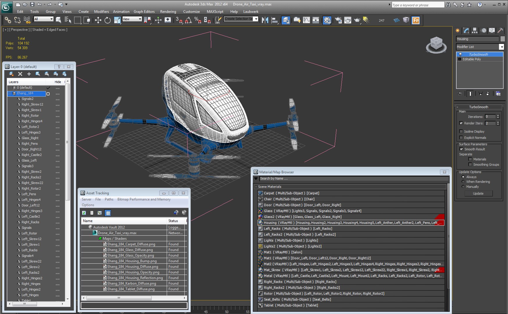Click the Perspective viewport label
The height and width of the screenshot is (314, 508).
[19, 30]
